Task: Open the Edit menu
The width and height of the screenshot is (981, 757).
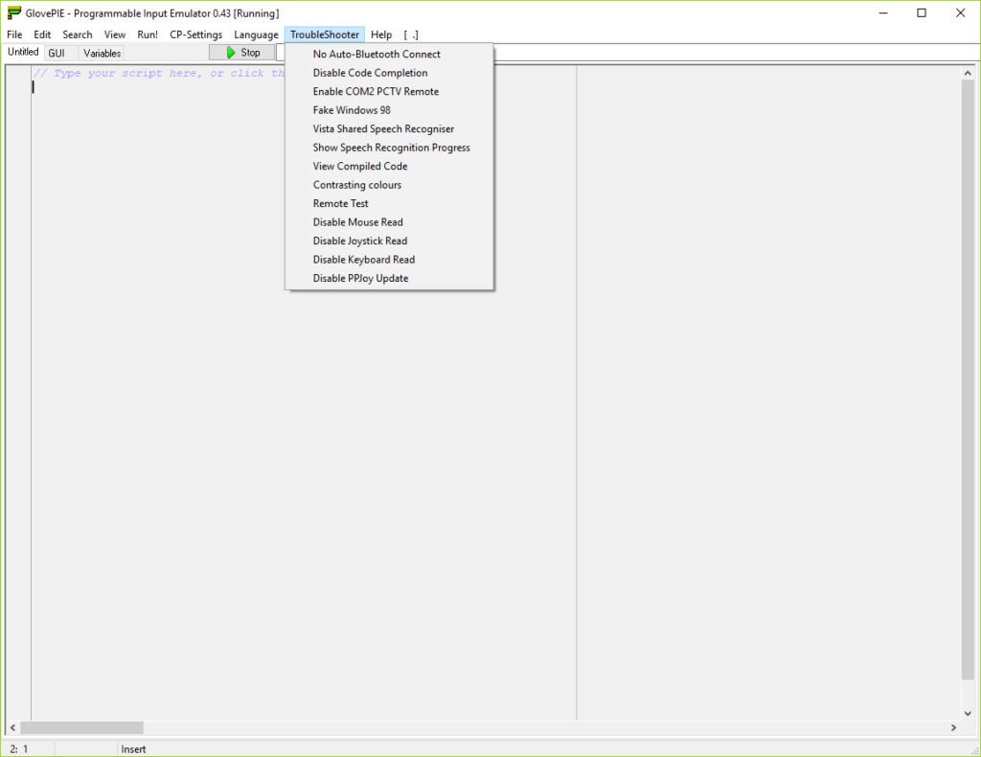Action: click(42, 34)
